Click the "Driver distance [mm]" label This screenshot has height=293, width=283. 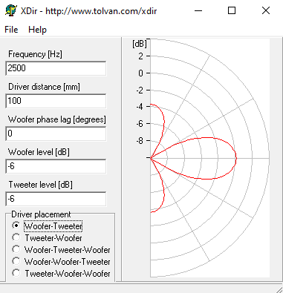(44, 87)
